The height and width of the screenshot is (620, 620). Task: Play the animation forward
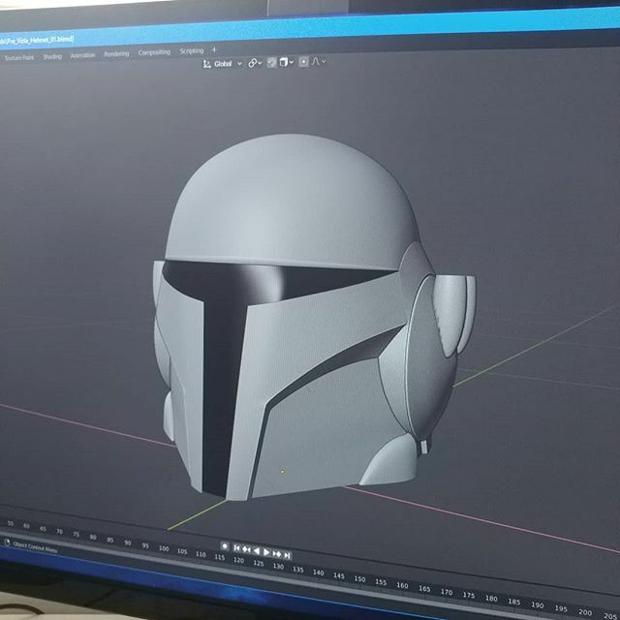point(266,552)
